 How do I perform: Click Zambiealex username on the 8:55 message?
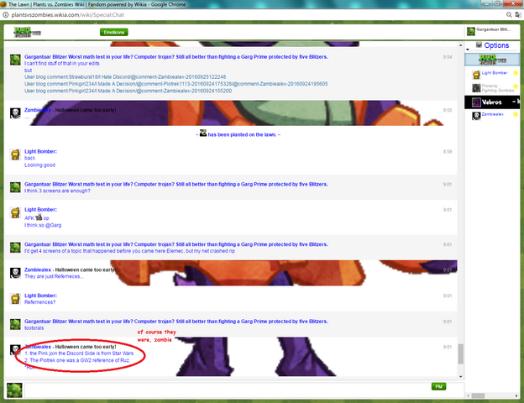38,110
